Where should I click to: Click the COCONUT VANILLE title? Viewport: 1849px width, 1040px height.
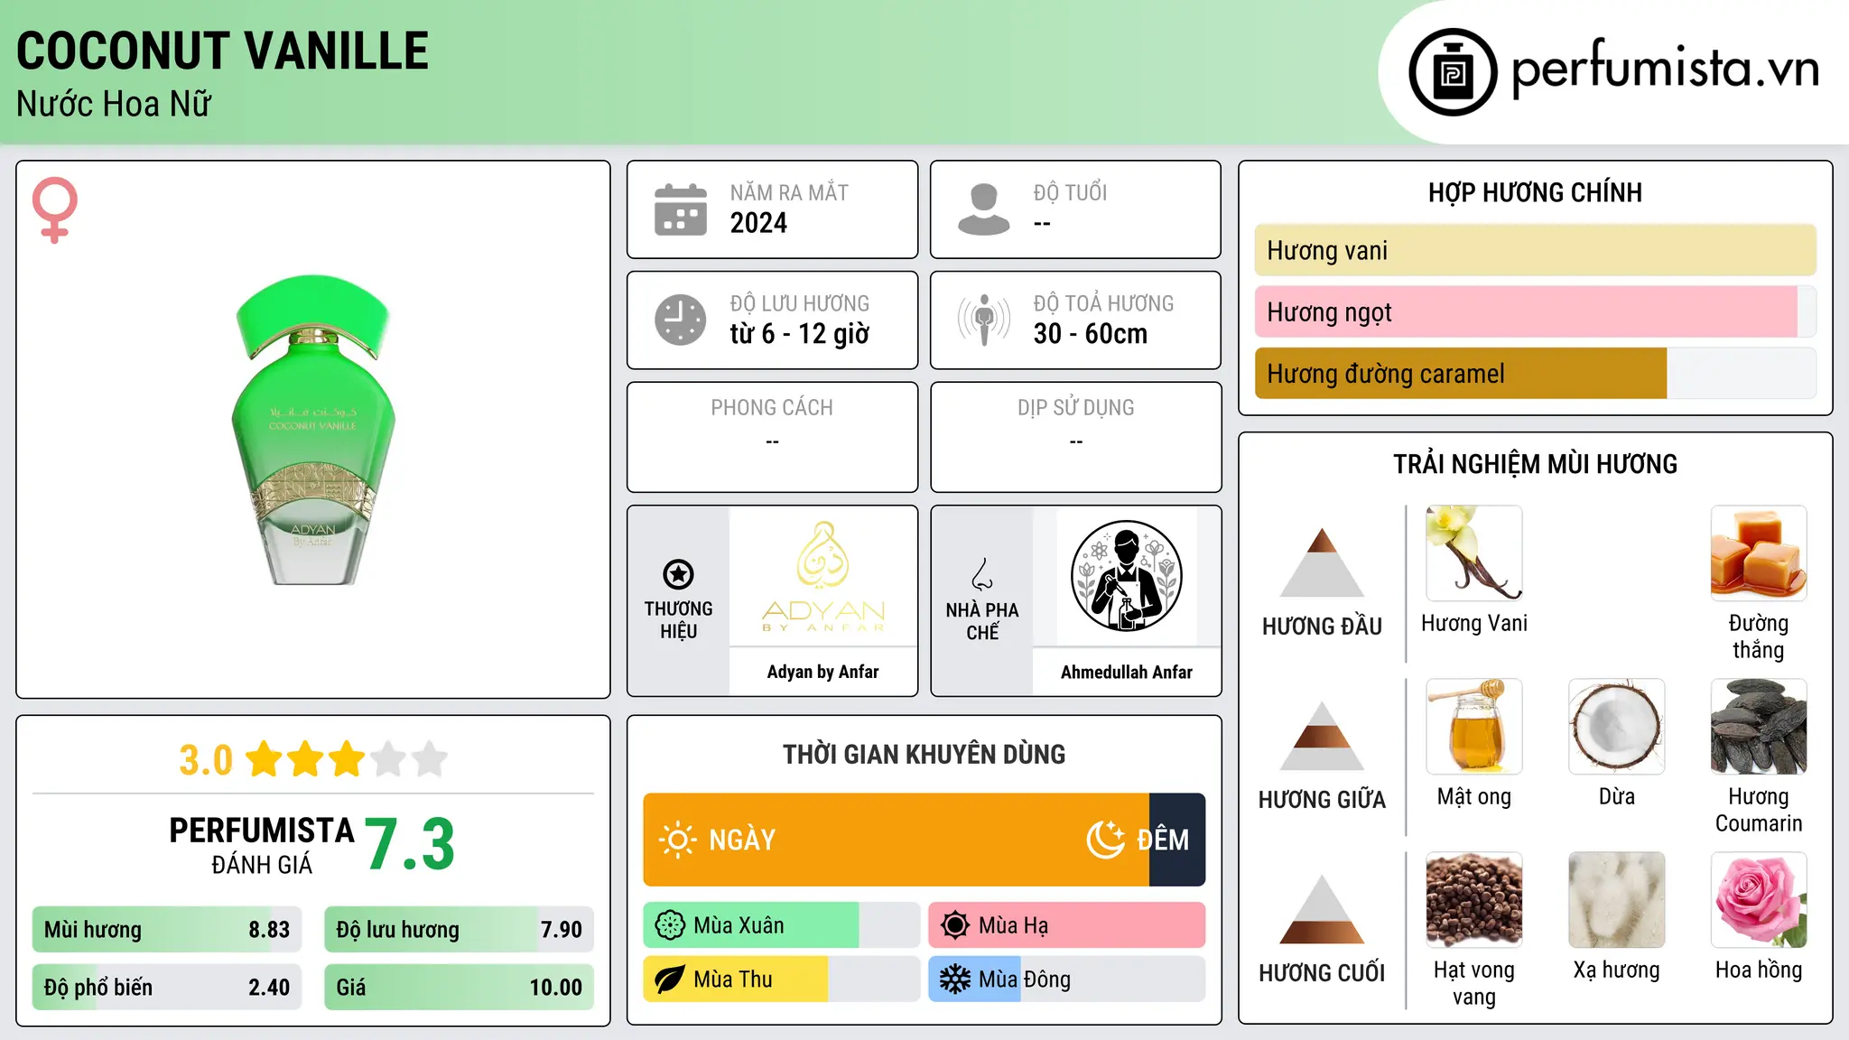(223, 51)
